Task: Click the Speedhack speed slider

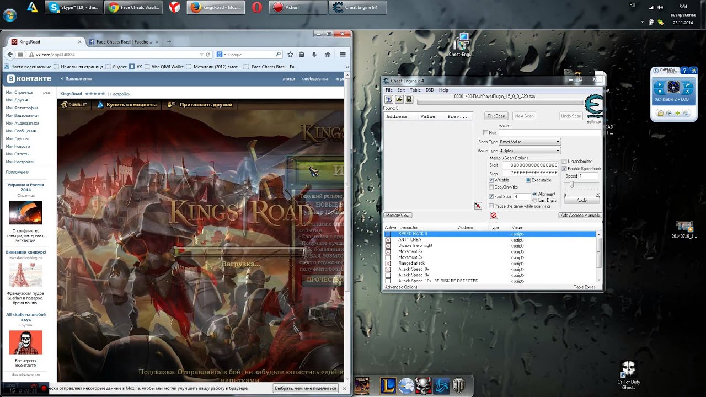Action: coord(571,185)
